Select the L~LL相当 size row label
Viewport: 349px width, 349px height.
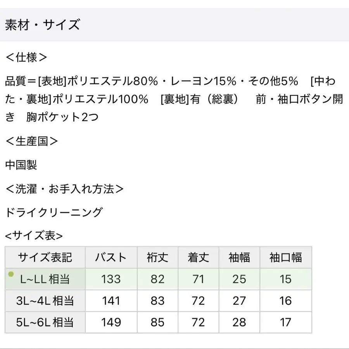pos(45,279)
